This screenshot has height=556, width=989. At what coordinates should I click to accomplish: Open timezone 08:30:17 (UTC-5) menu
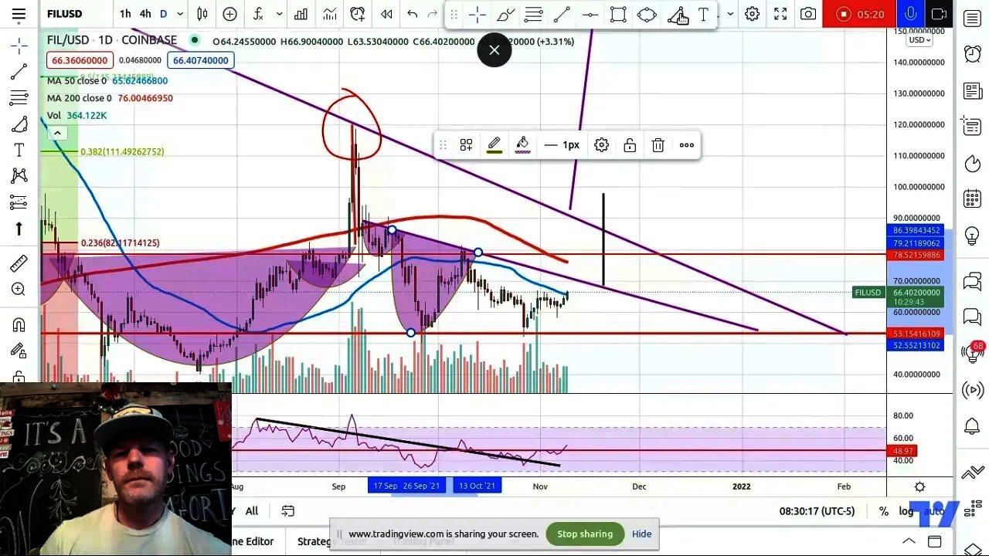click(x=817, y=510)
